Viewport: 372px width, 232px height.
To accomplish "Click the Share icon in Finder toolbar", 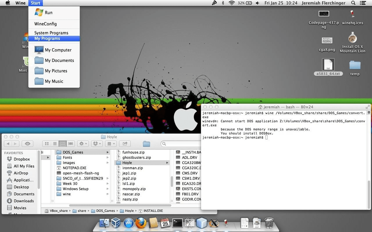I will tap(125, 144).
